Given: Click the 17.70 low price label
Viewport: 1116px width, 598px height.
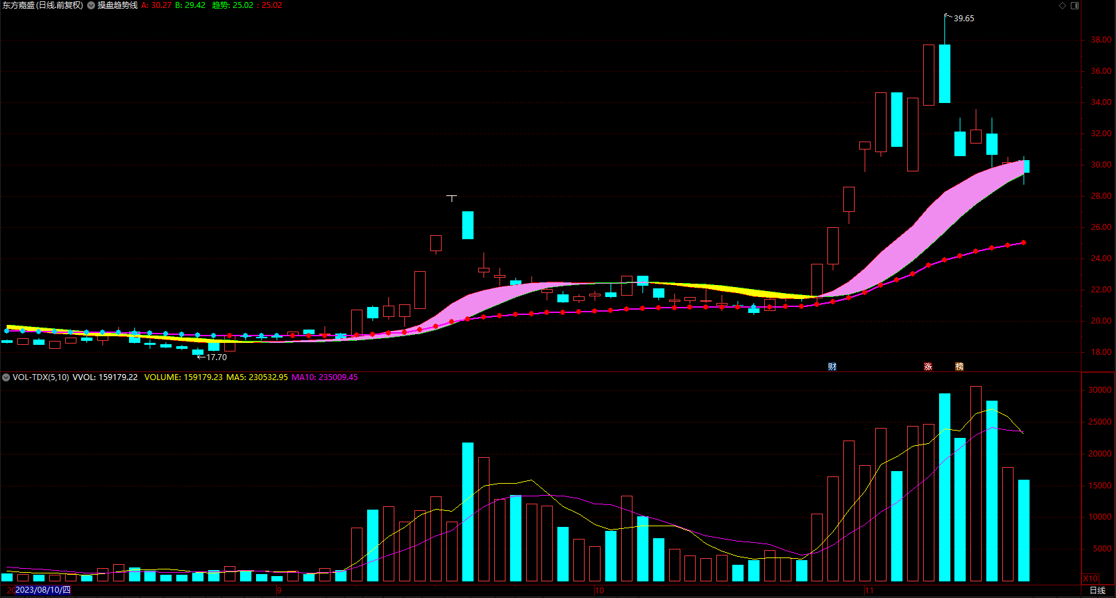Looking at the screenshot, I should click(216, 357).
